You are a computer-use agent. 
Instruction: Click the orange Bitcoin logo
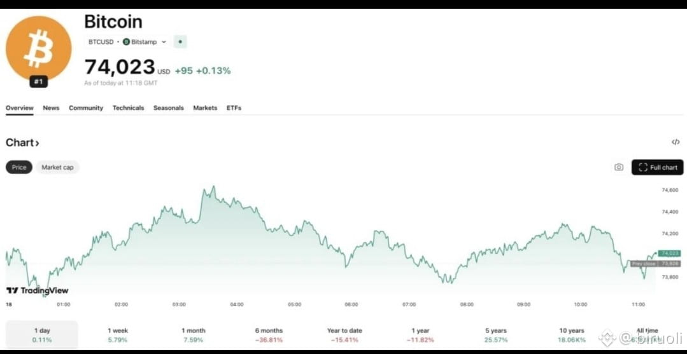[x=39, y=48]
